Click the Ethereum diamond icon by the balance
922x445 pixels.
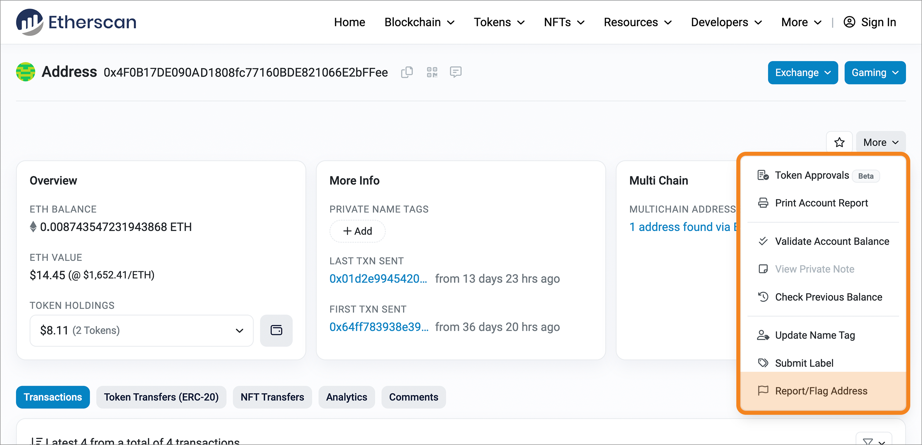[x=33, y=227]
